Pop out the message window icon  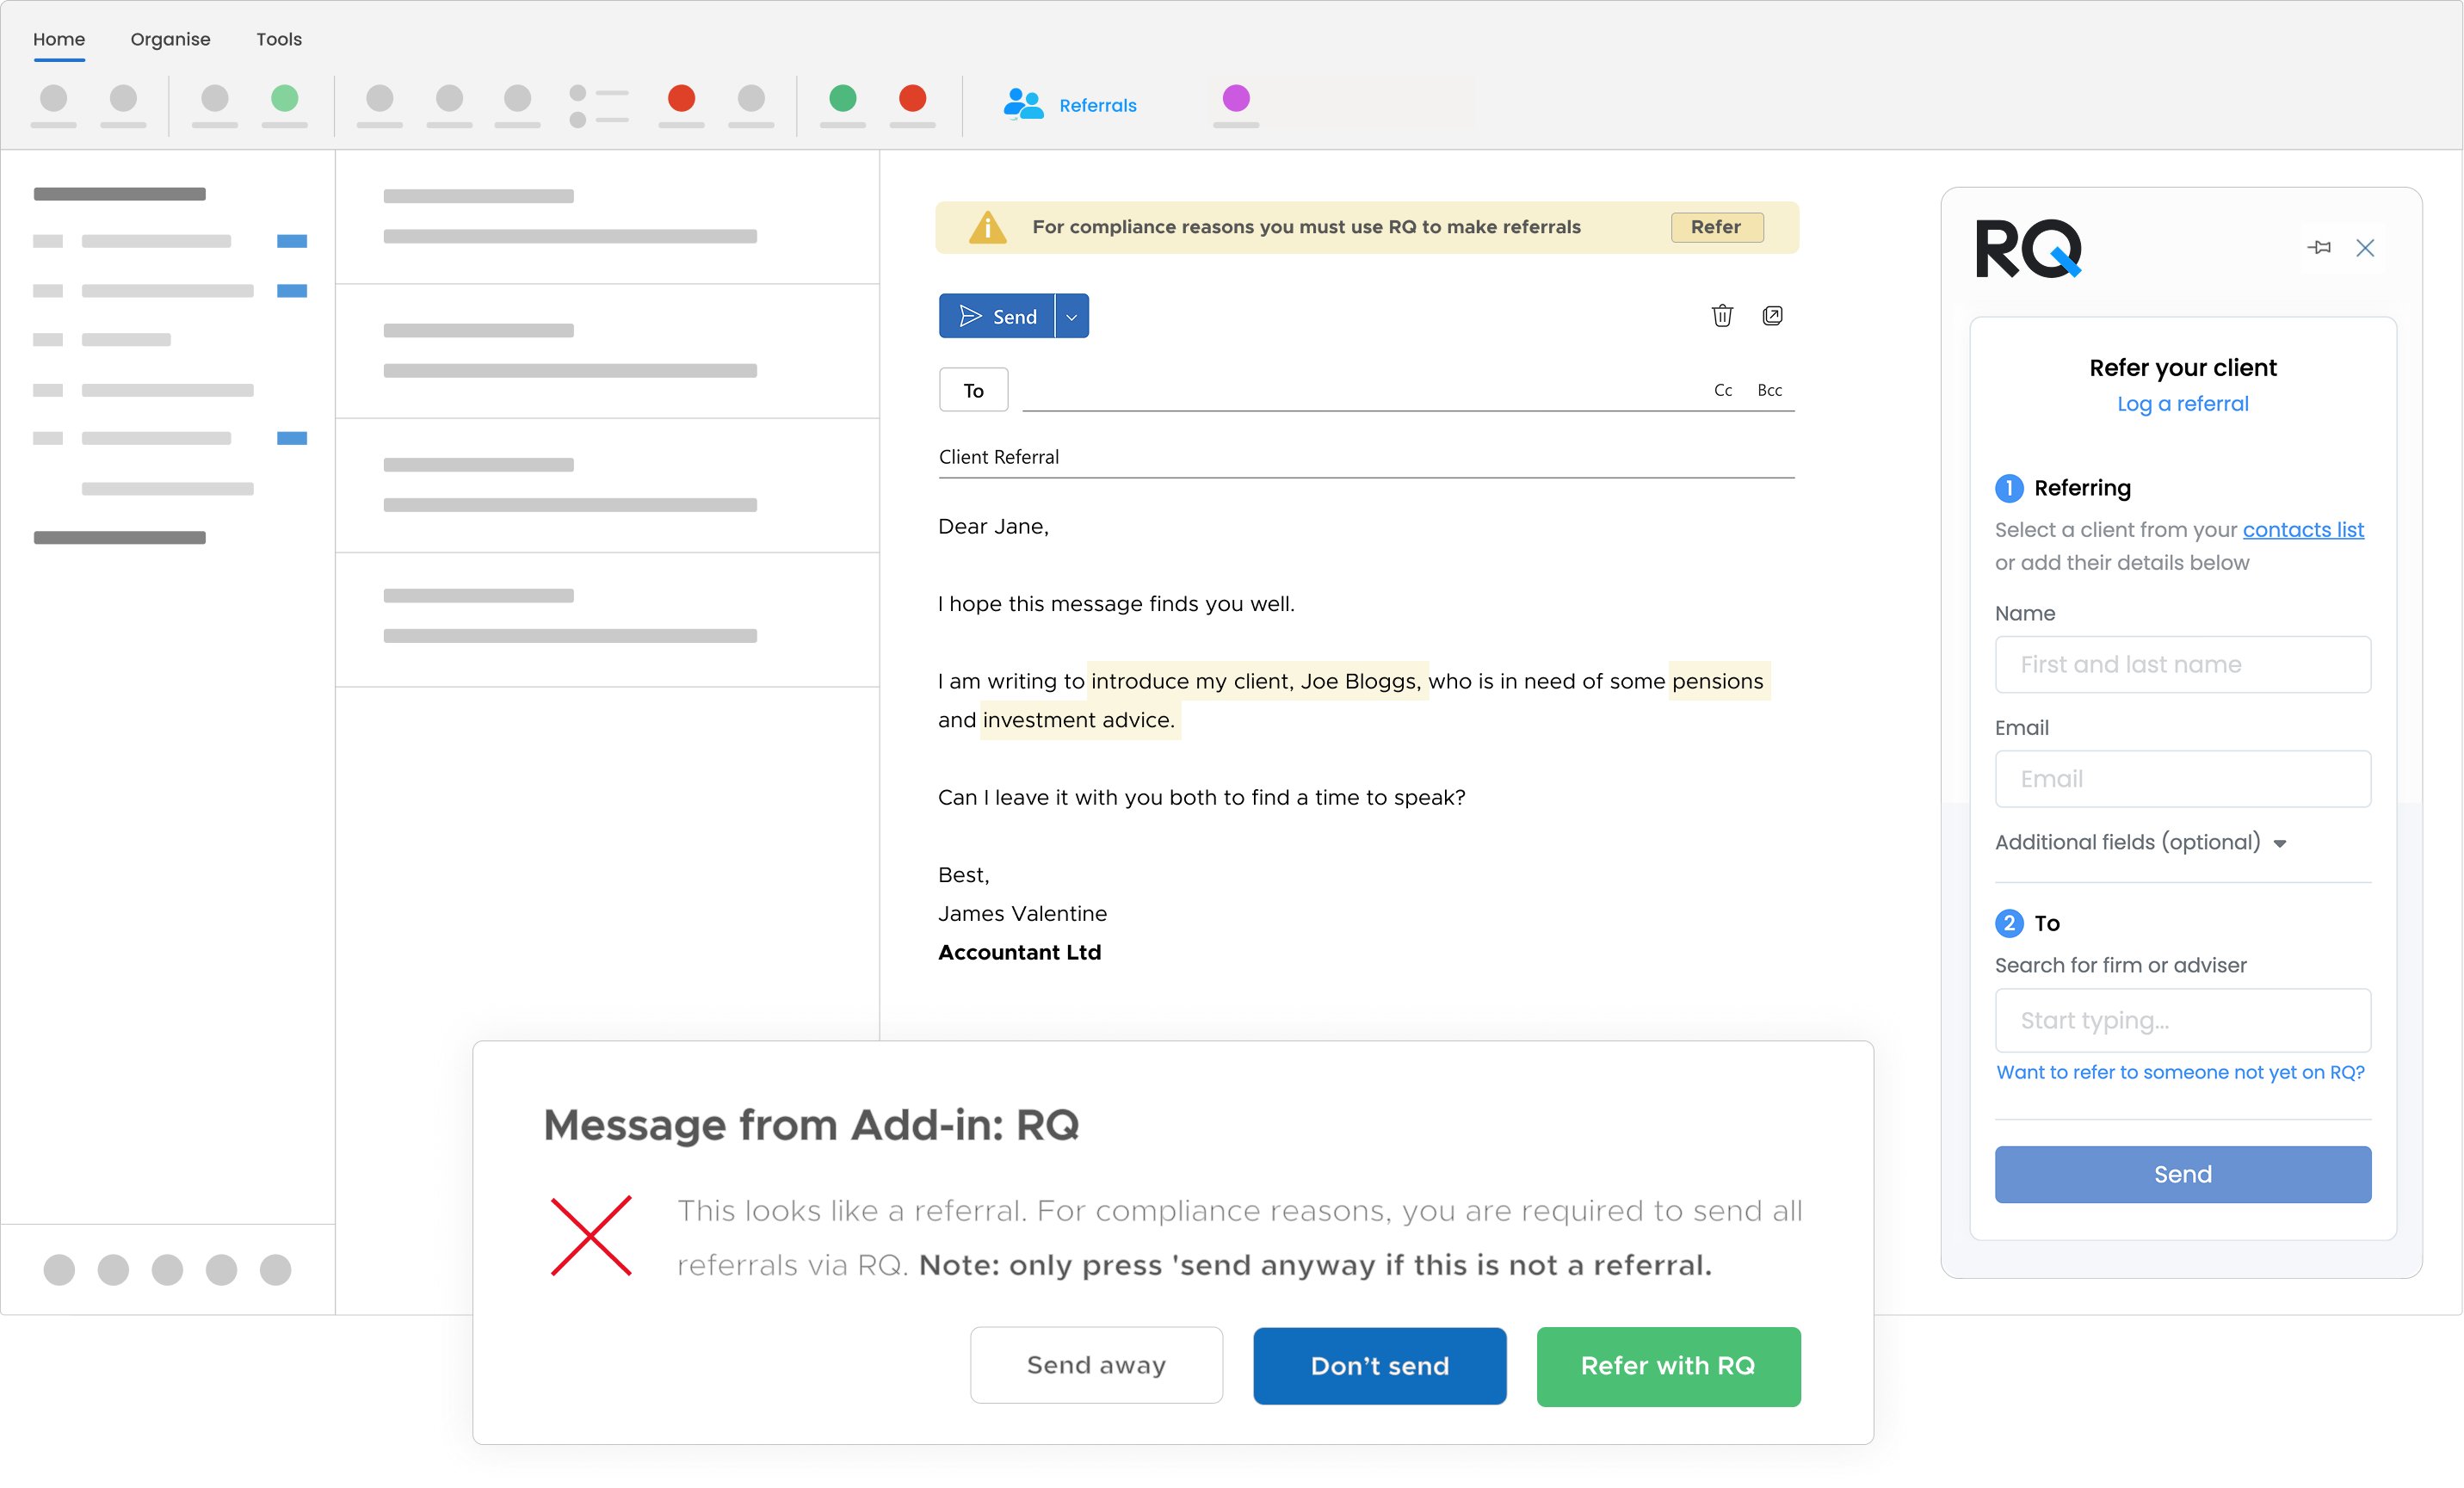[1772, 316]
